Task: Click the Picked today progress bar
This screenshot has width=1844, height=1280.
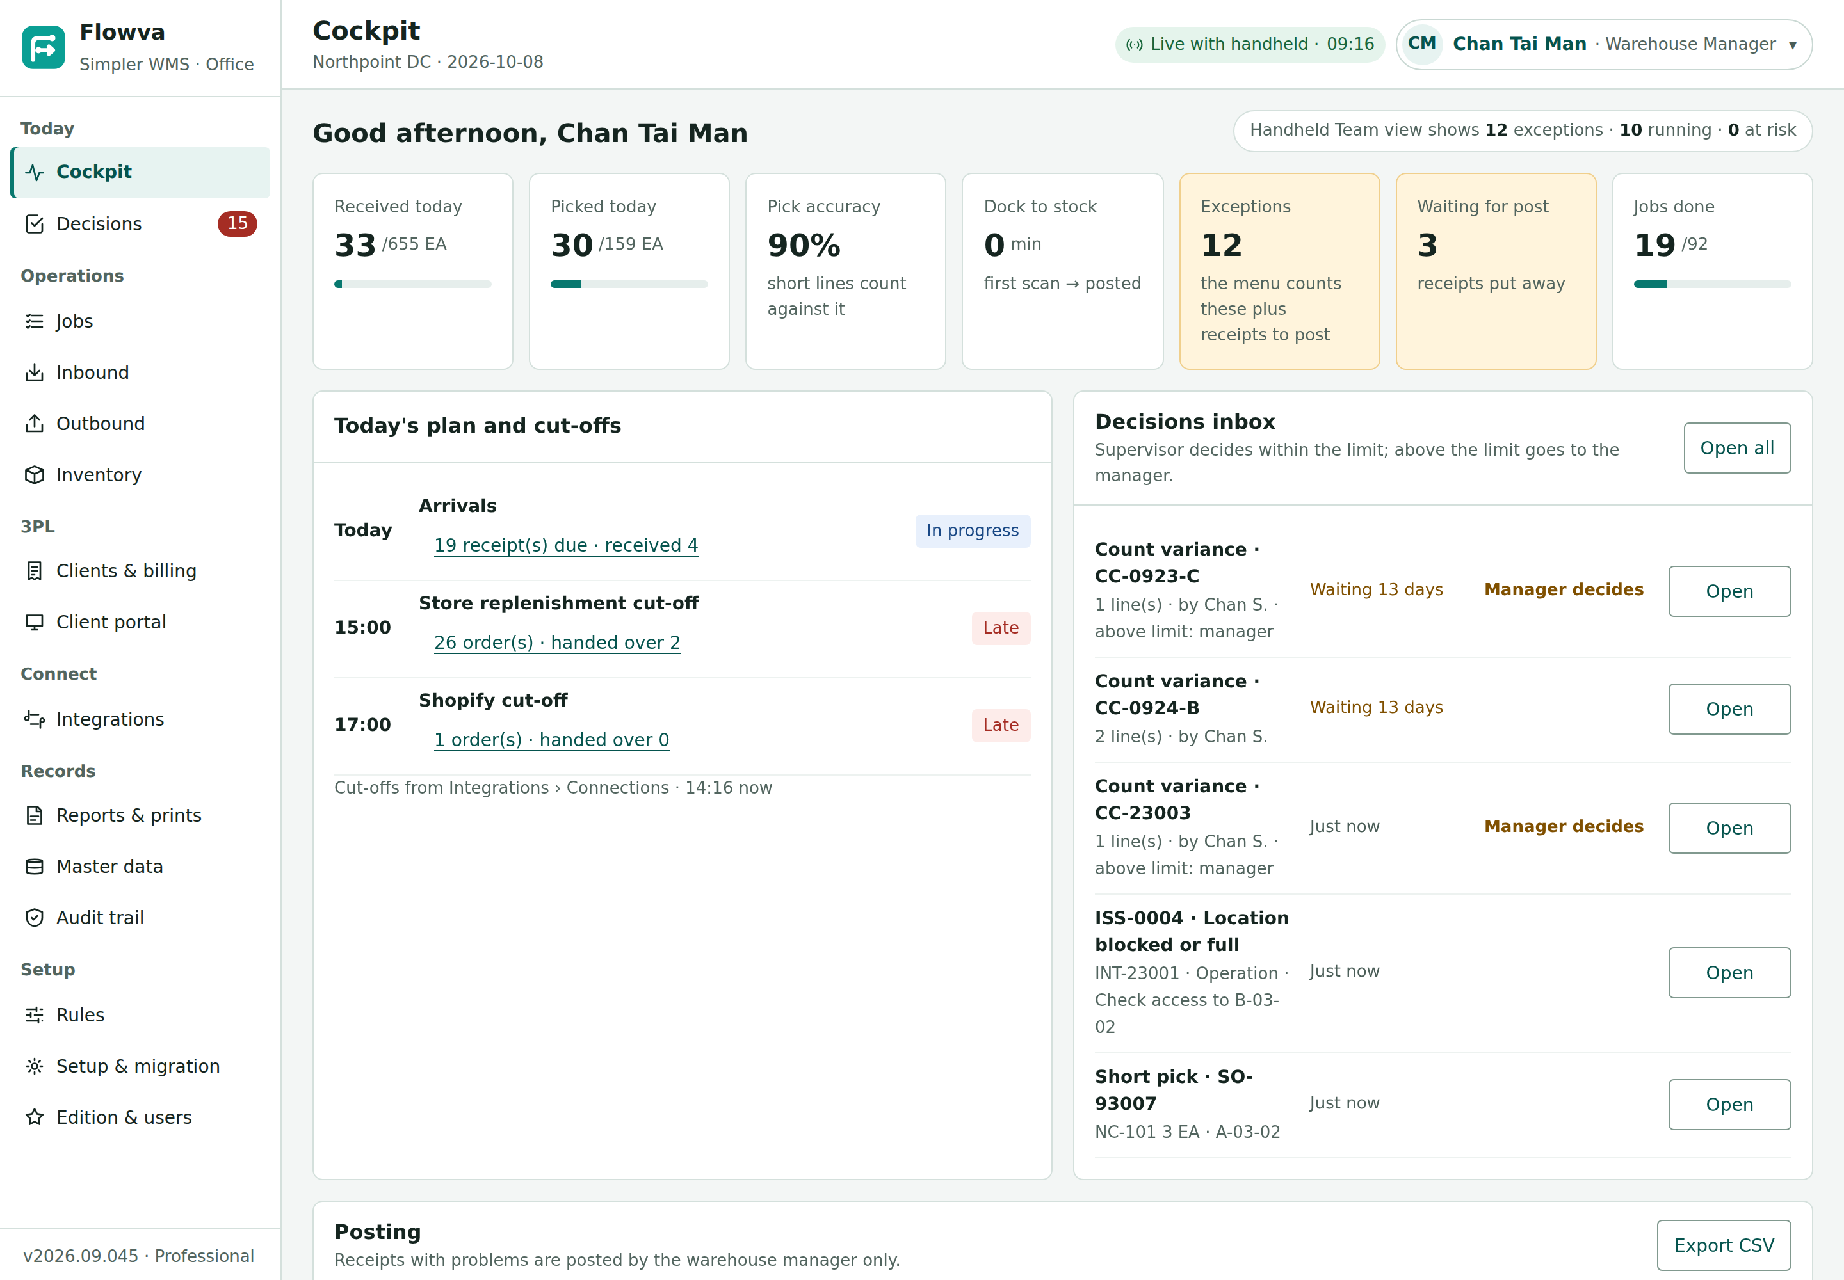Action: (x=629, y=284)
